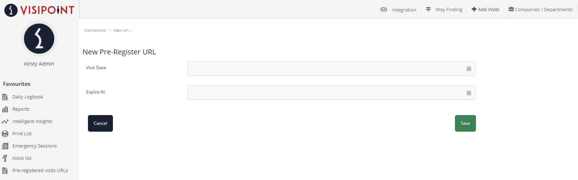This screenshot has height=180, width=578.
Task: Click the Reports bar chart icon
Action: [x=5, y=109]
